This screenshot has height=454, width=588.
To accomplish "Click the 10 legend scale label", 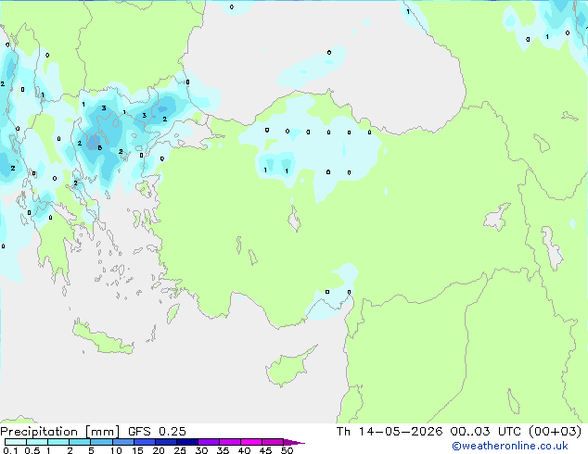I will coord(116,450).
